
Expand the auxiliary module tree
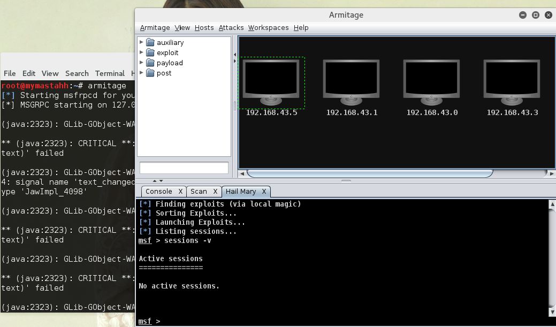pos(141,42)
